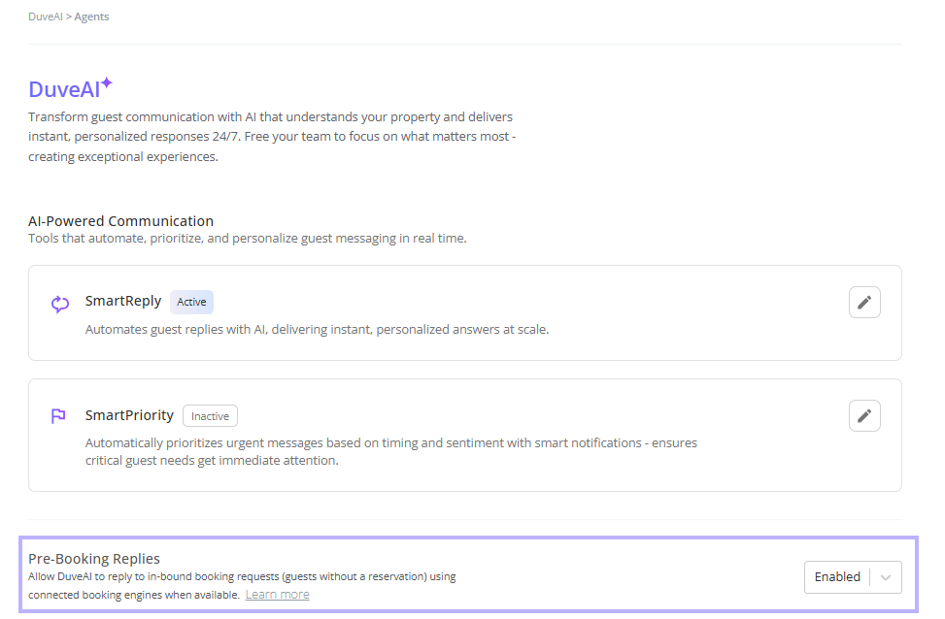The image size is (945, 619).
Task: Click the 'Allow DuveAI to reply to in-bound' text
Action: tap(242, 585)
